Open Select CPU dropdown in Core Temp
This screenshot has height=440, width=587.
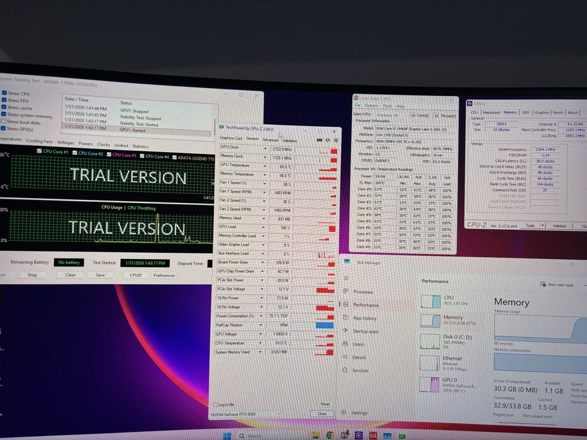[391, 115]
